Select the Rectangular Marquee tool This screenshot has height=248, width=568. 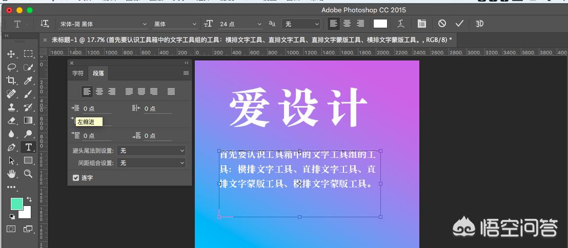28,54
